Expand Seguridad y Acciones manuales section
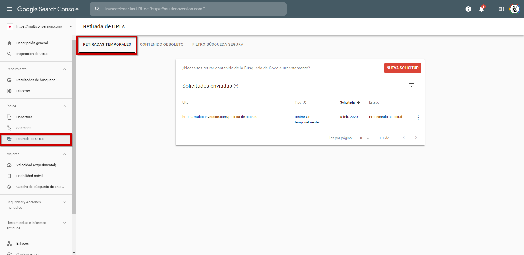 [x=65, y=202]
